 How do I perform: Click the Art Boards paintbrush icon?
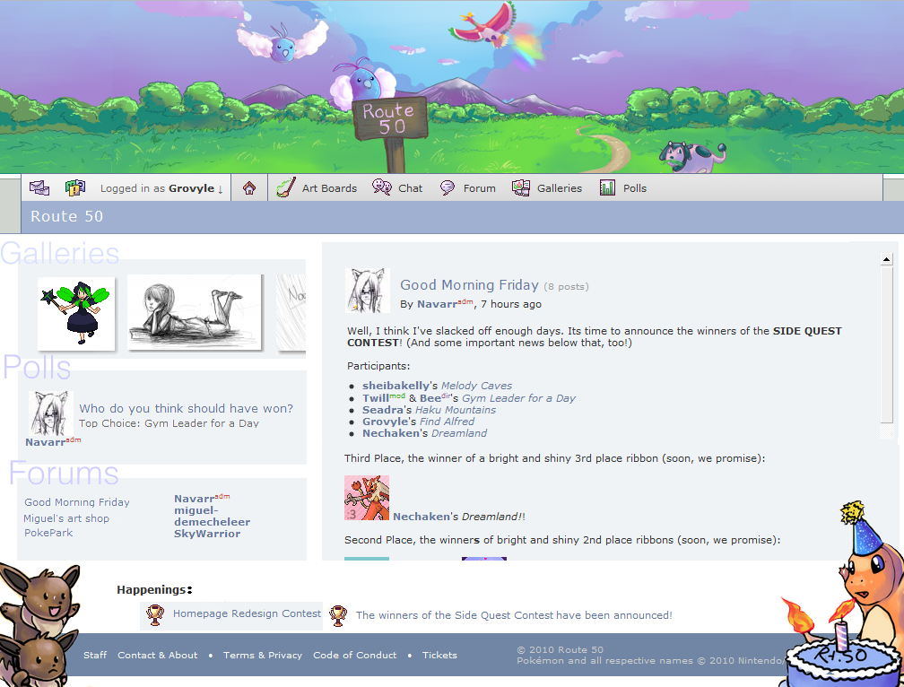click(286, 187)
